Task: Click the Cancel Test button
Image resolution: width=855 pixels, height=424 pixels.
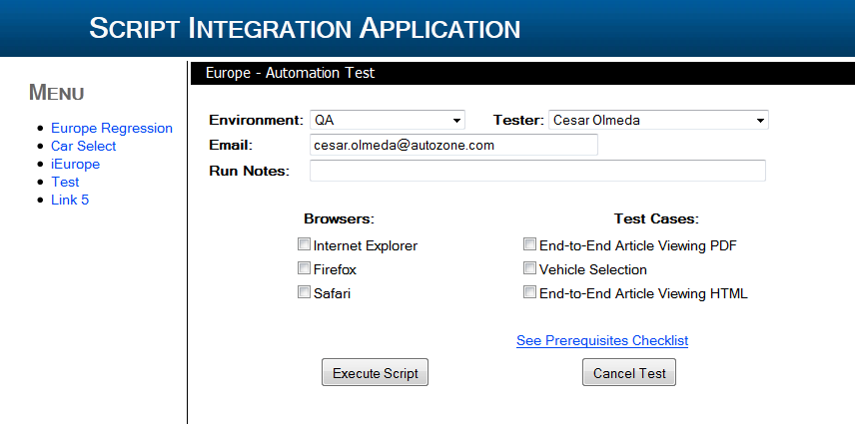Action: click(629, 373)
